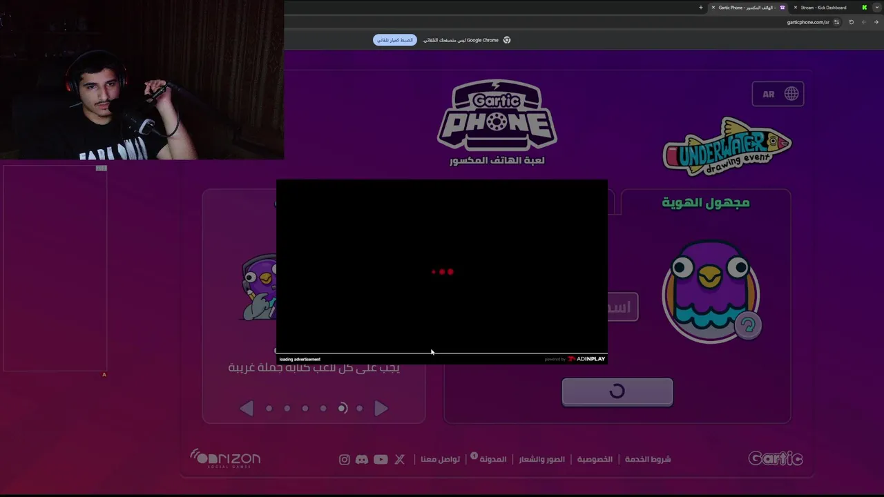Click the text "لعبة الهاتف المكسور"
This screenshot has height=497, width=884.
(x=497, y=161)
